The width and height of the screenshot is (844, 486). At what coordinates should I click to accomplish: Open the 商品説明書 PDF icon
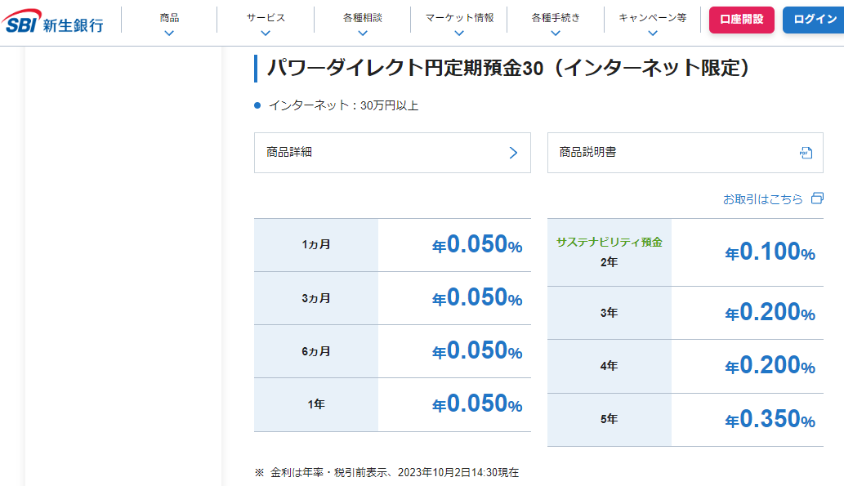[x=806, y=153]
